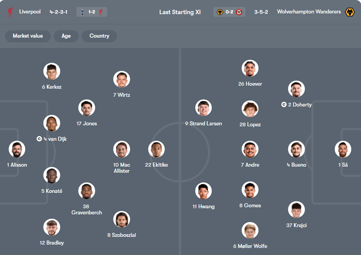This screenshot has height=255, width=361.
Task: Select goalkeeper Sá's avatar
Action: pos(343,149)
